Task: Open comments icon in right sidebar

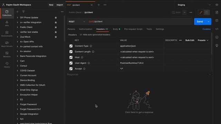Action: point(217,21)
